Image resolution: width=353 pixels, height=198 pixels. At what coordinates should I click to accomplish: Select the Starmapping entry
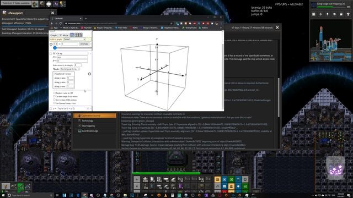[x=94, y=126]
